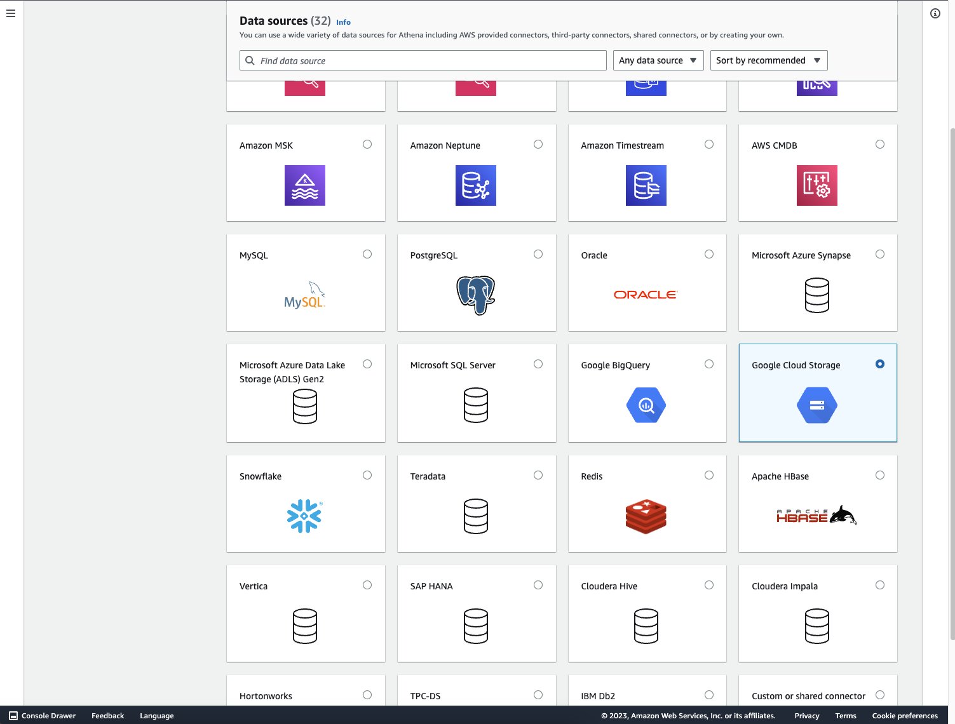Viewport: 955px width, 724px height.
Task: Click the selected Google Cloud Storage radio button
Action: tap(880, 364)
